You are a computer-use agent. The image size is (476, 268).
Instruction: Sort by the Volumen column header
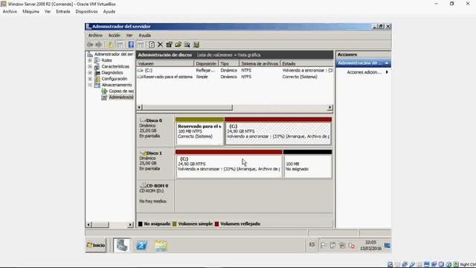pos(165,63)
